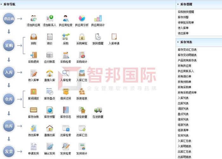Open the 应付账款 icon
Viewport: 222px width, 159px height.
tap(50, 55)
